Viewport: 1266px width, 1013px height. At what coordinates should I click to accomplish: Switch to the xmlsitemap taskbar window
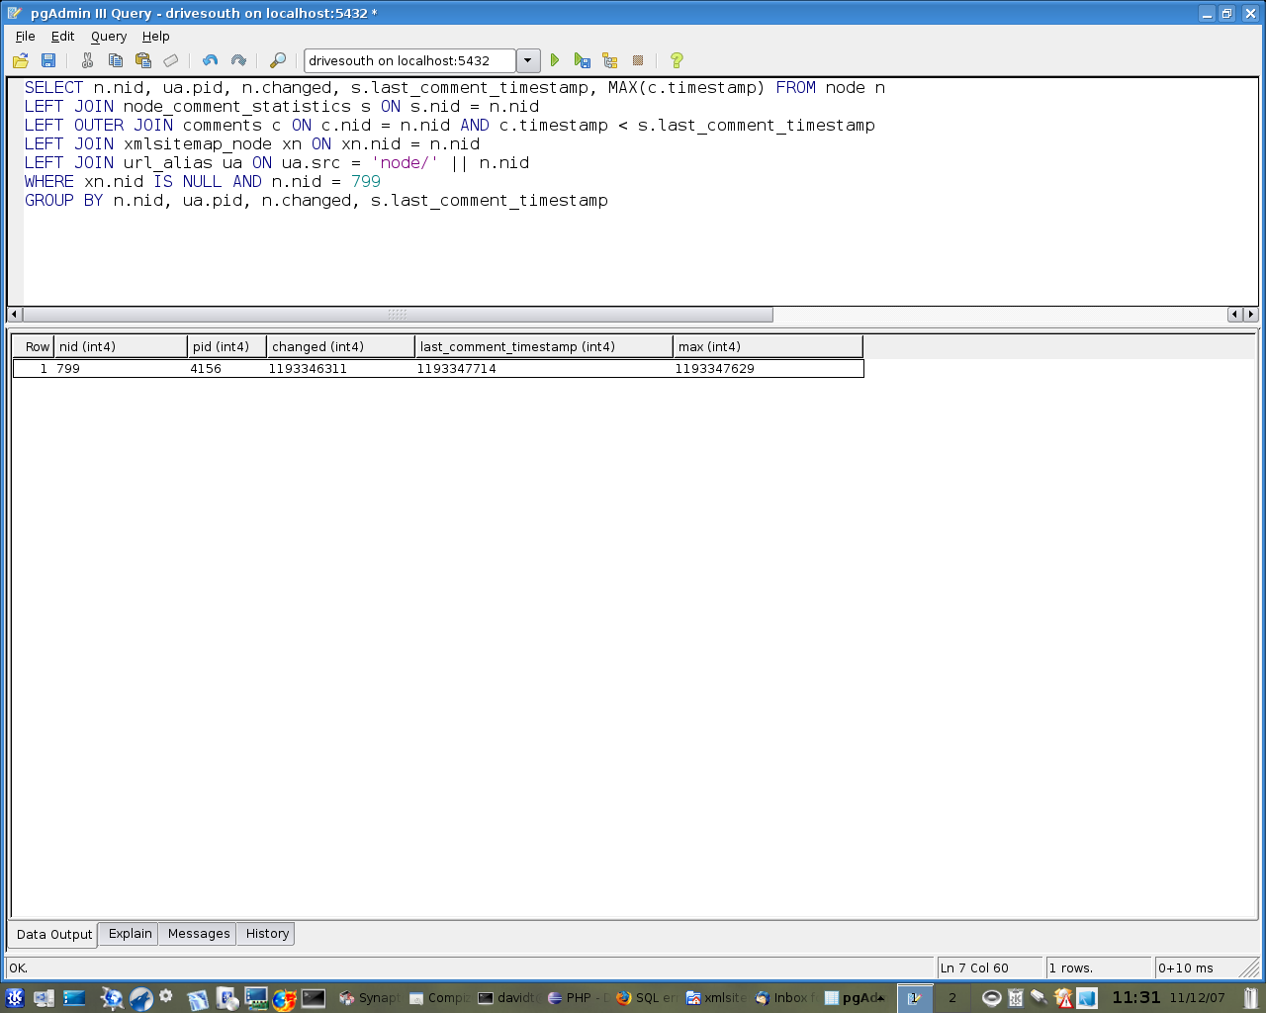[x=715, y=998]
